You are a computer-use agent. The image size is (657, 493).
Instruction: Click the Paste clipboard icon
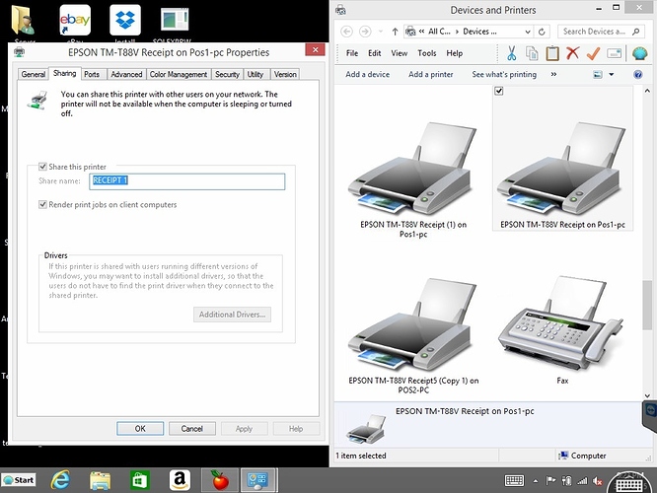552,53
